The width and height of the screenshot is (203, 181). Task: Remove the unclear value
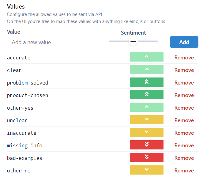point(184,120)
